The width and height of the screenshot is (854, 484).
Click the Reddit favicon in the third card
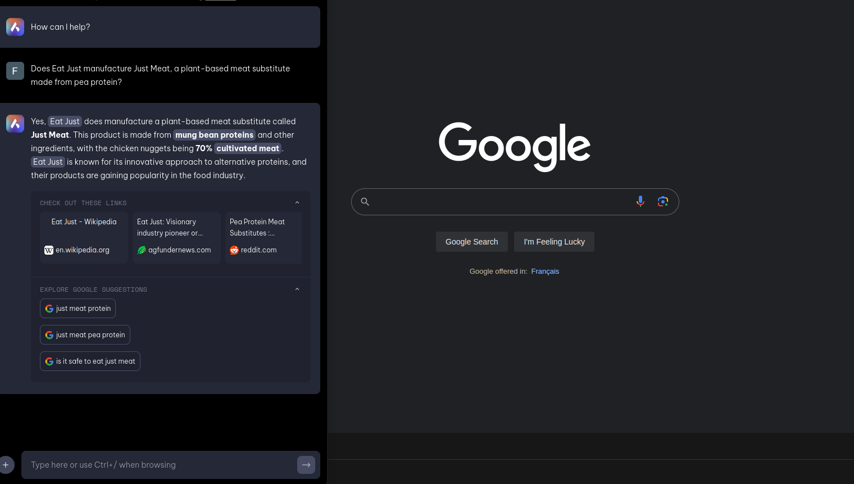point(234,250)
